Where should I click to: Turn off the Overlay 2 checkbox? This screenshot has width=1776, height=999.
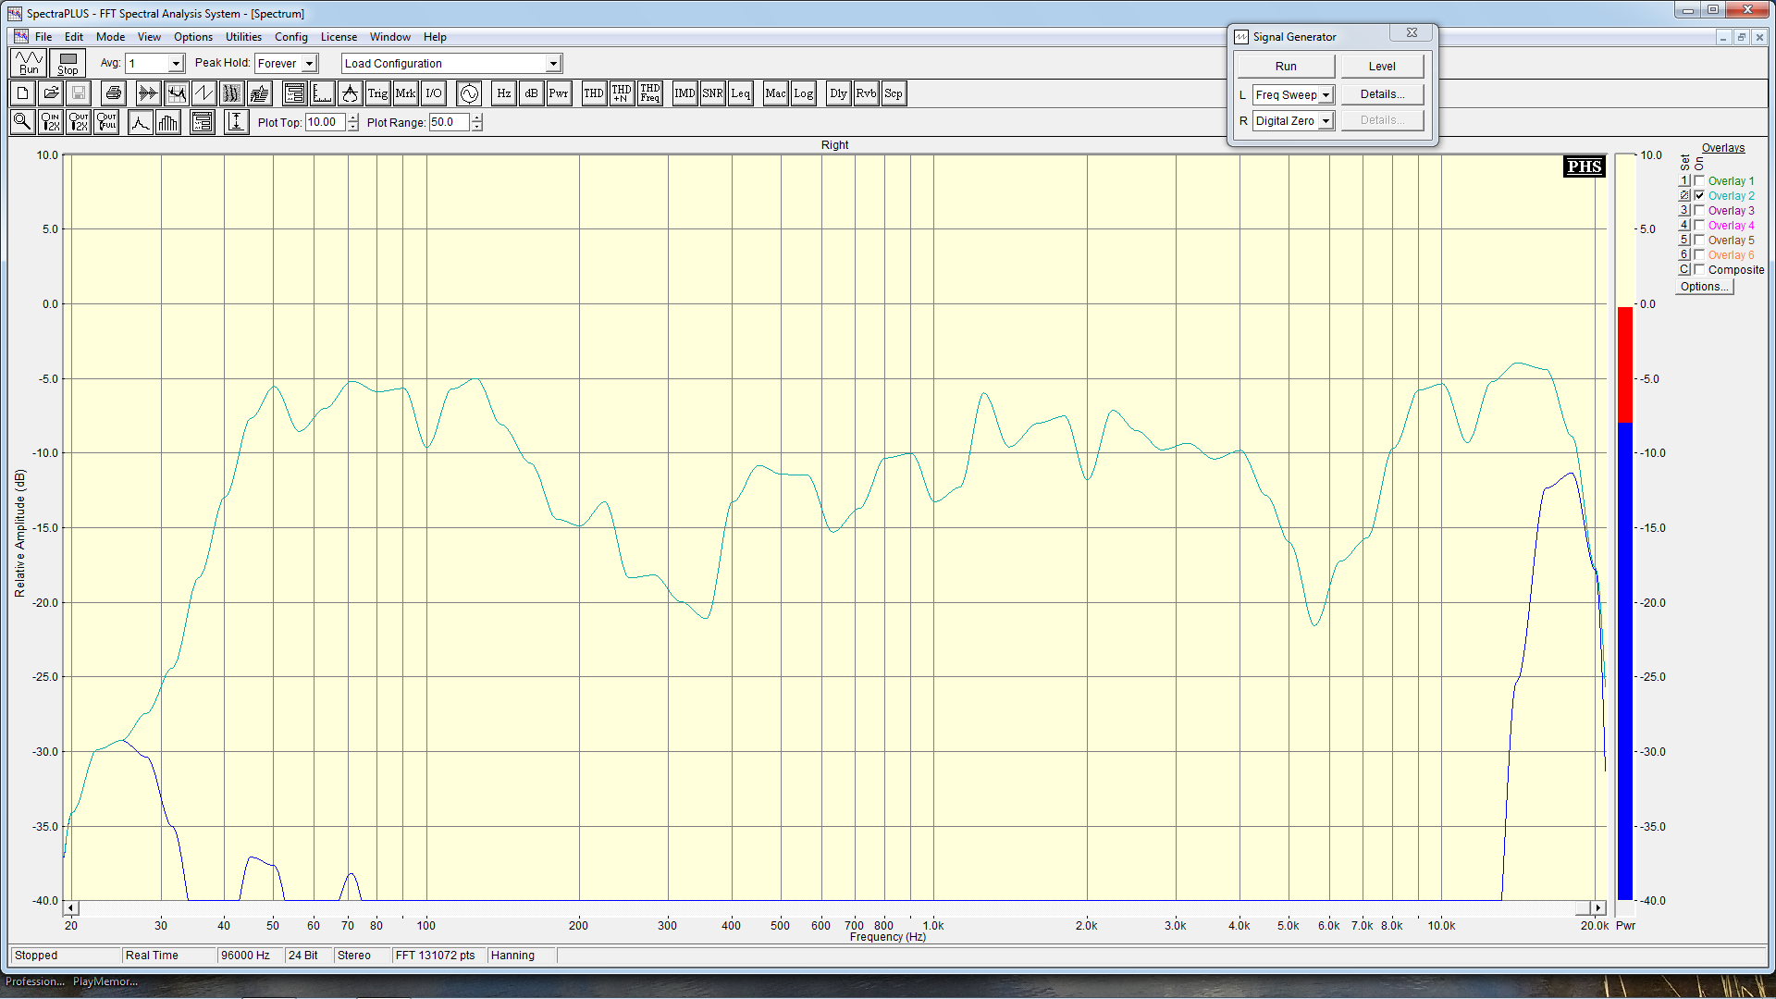[x=1699, y=196]
